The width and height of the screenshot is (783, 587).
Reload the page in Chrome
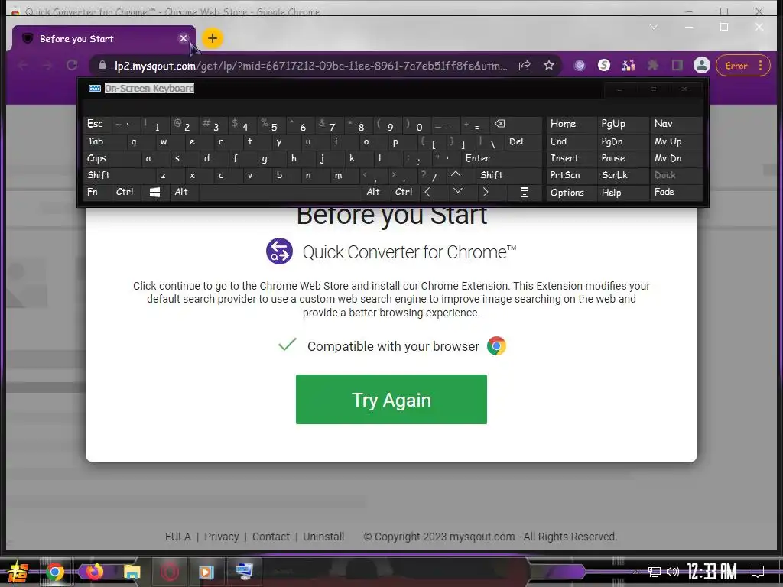(x=72, y=66)
